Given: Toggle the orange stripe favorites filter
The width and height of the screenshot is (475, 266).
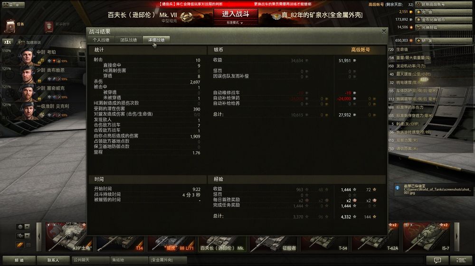Looking at the screenshot, I should (x=20, y=245).
